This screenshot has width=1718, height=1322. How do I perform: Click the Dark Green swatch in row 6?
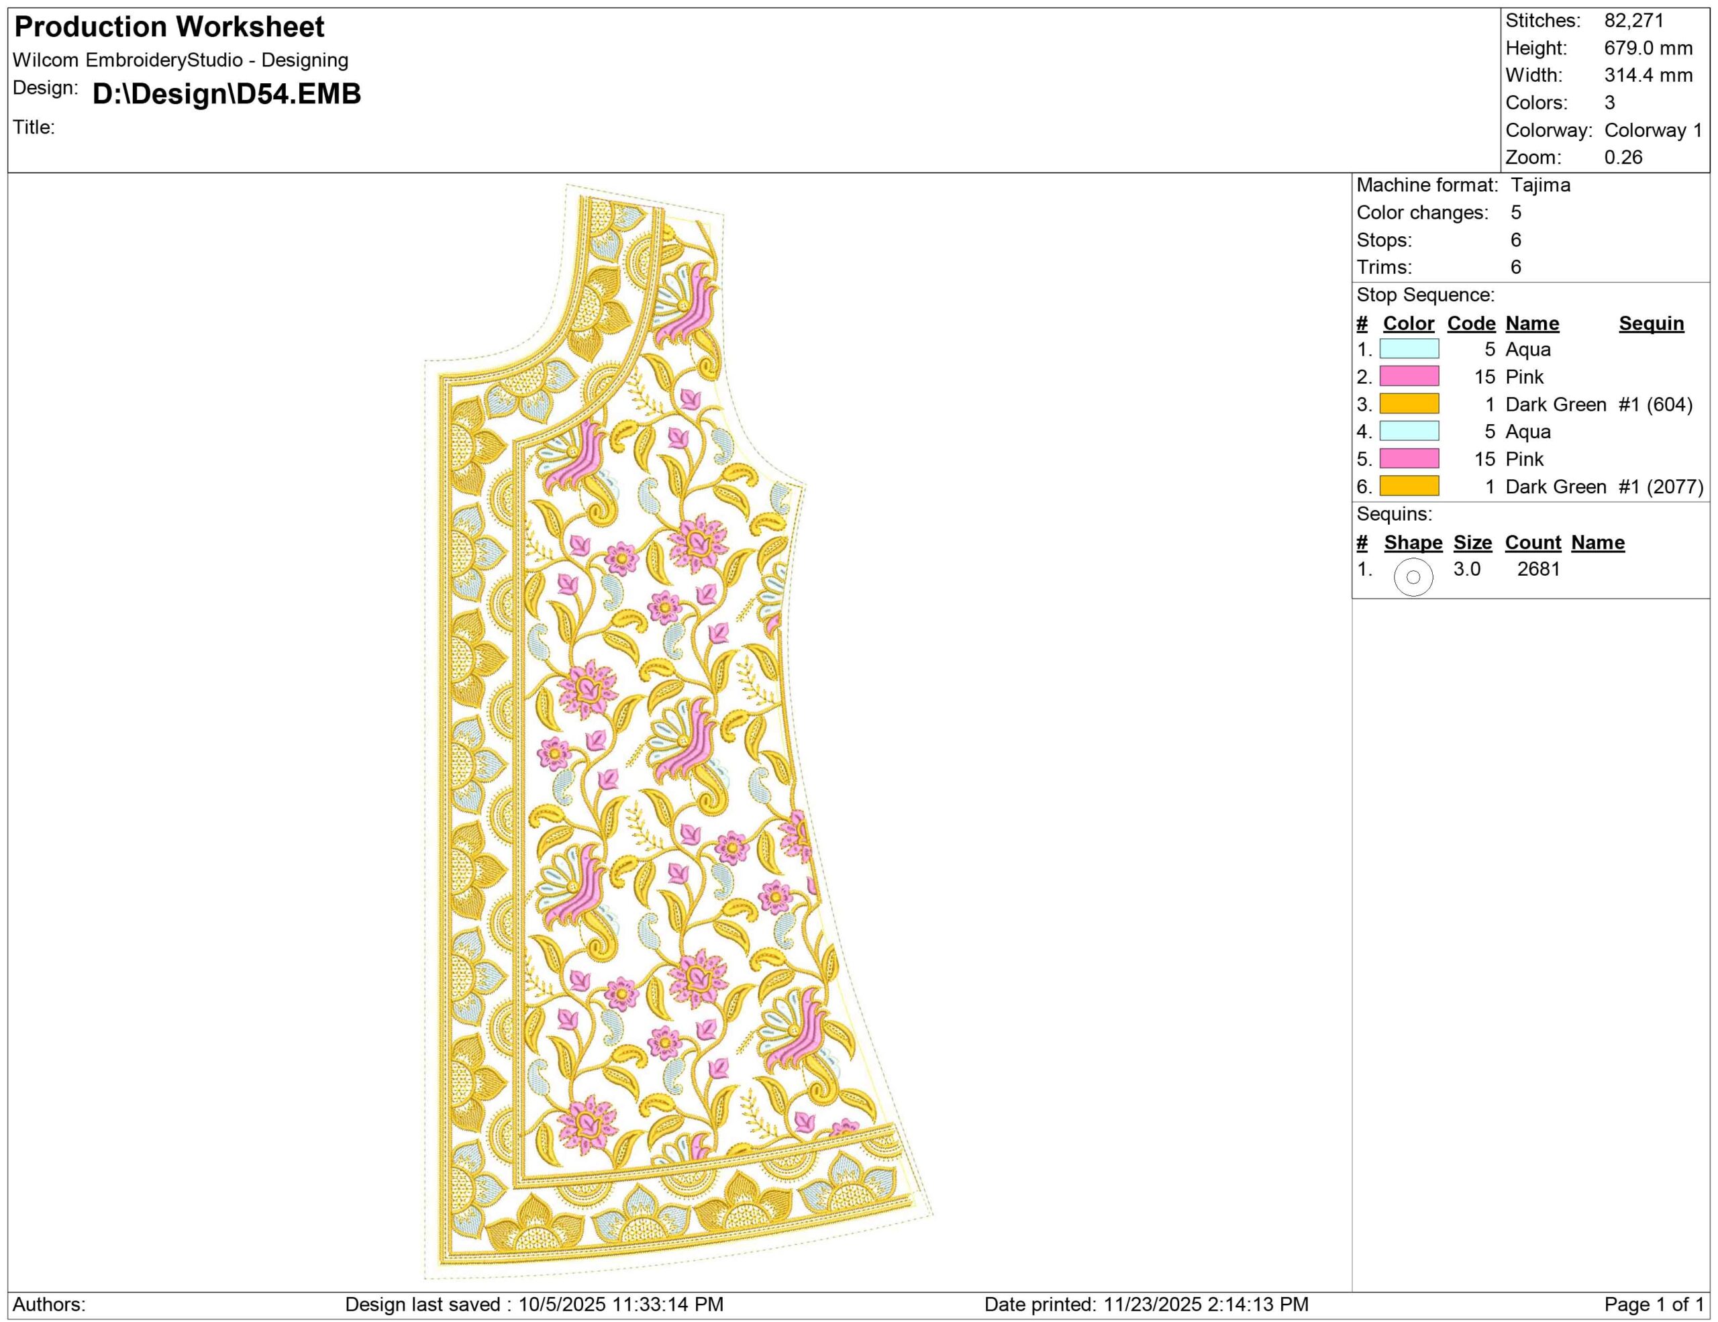pyautogui.click(x=1409, y=487)
